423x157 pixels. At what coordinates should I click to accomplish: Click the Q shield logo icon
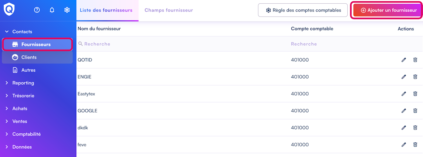[x=9, y=9]
